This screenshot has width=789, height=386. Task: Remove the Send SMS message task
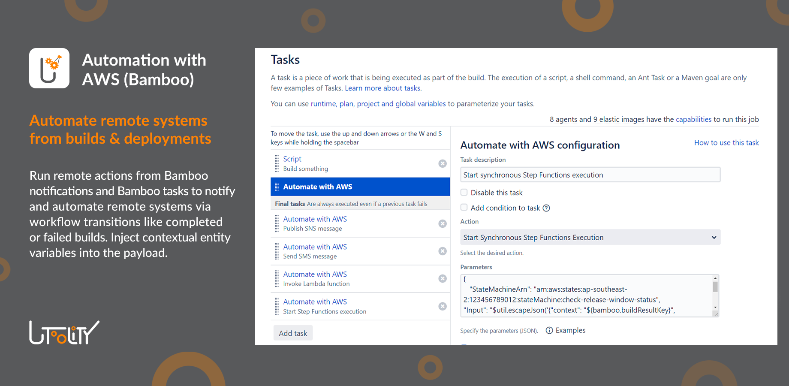pos(443,251)
